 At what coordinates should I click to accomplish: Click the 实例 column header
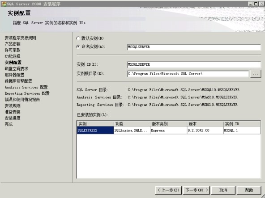[x=95, y=124]
